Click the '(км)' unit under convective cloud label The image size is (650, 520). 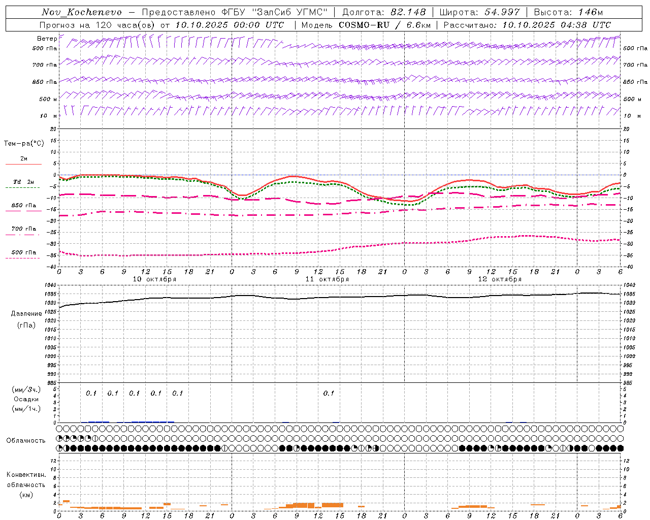tap(26, 495)
